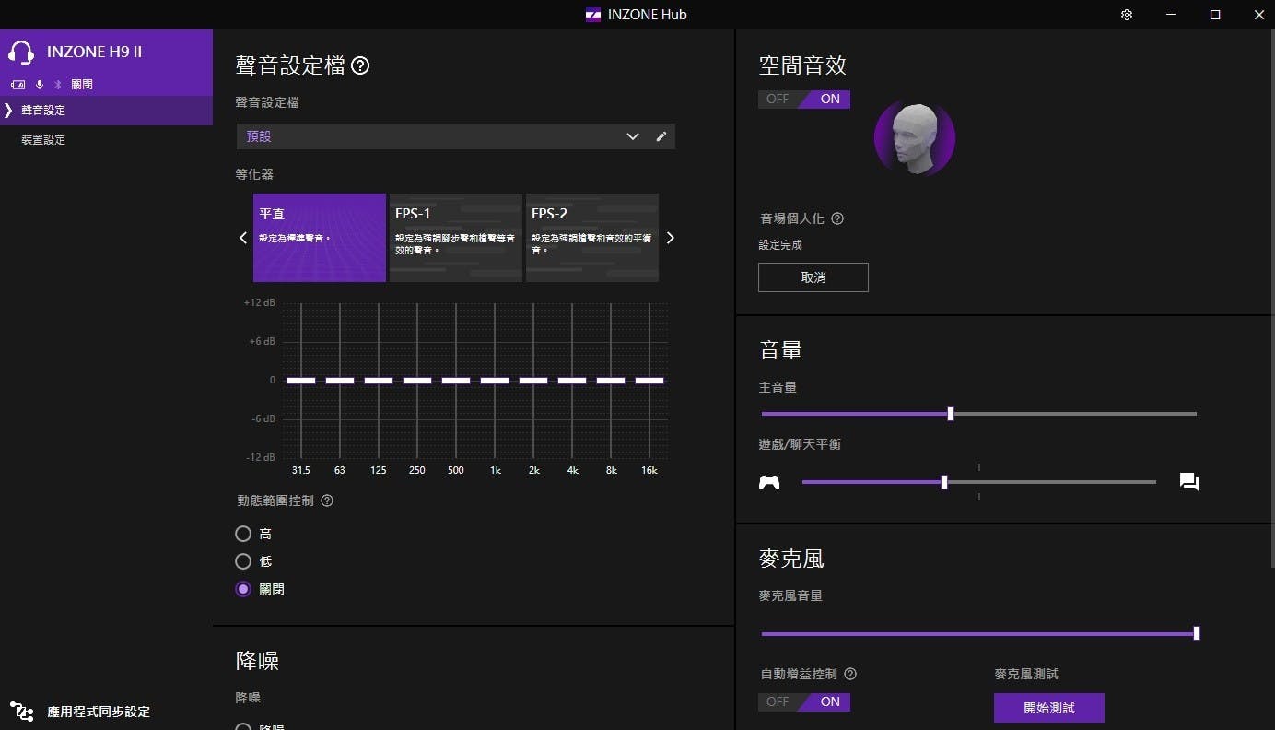Screen dimensions: 1275x730
Task: Show next equalizer presets with right arrow
Action: [671, 238]
